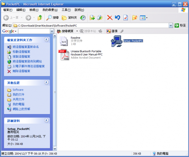
Task: Click the task pane scroll down arrow
Action: pos(55,148)
